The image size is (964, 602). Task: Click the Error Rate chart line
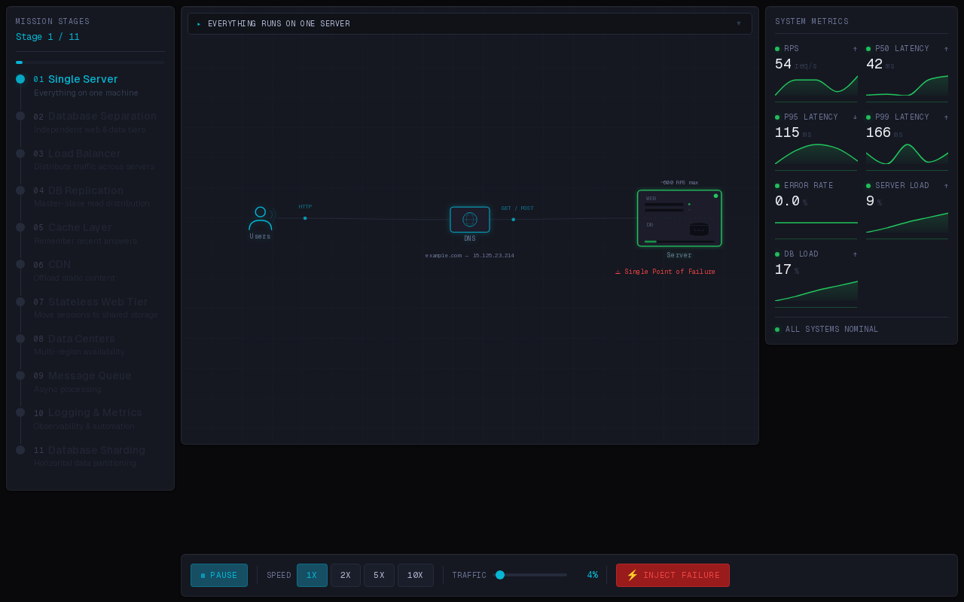(816, 223)
